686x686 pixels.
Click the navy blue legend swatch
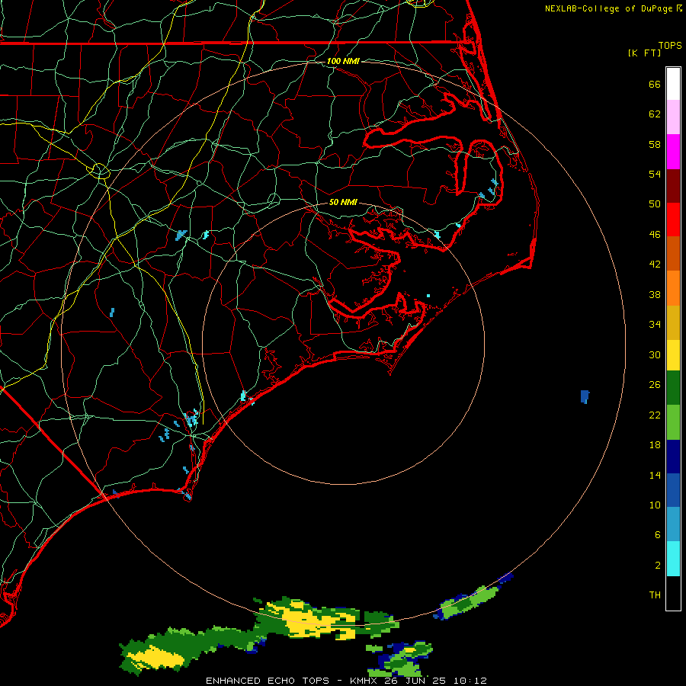click(x=673, y=457)
